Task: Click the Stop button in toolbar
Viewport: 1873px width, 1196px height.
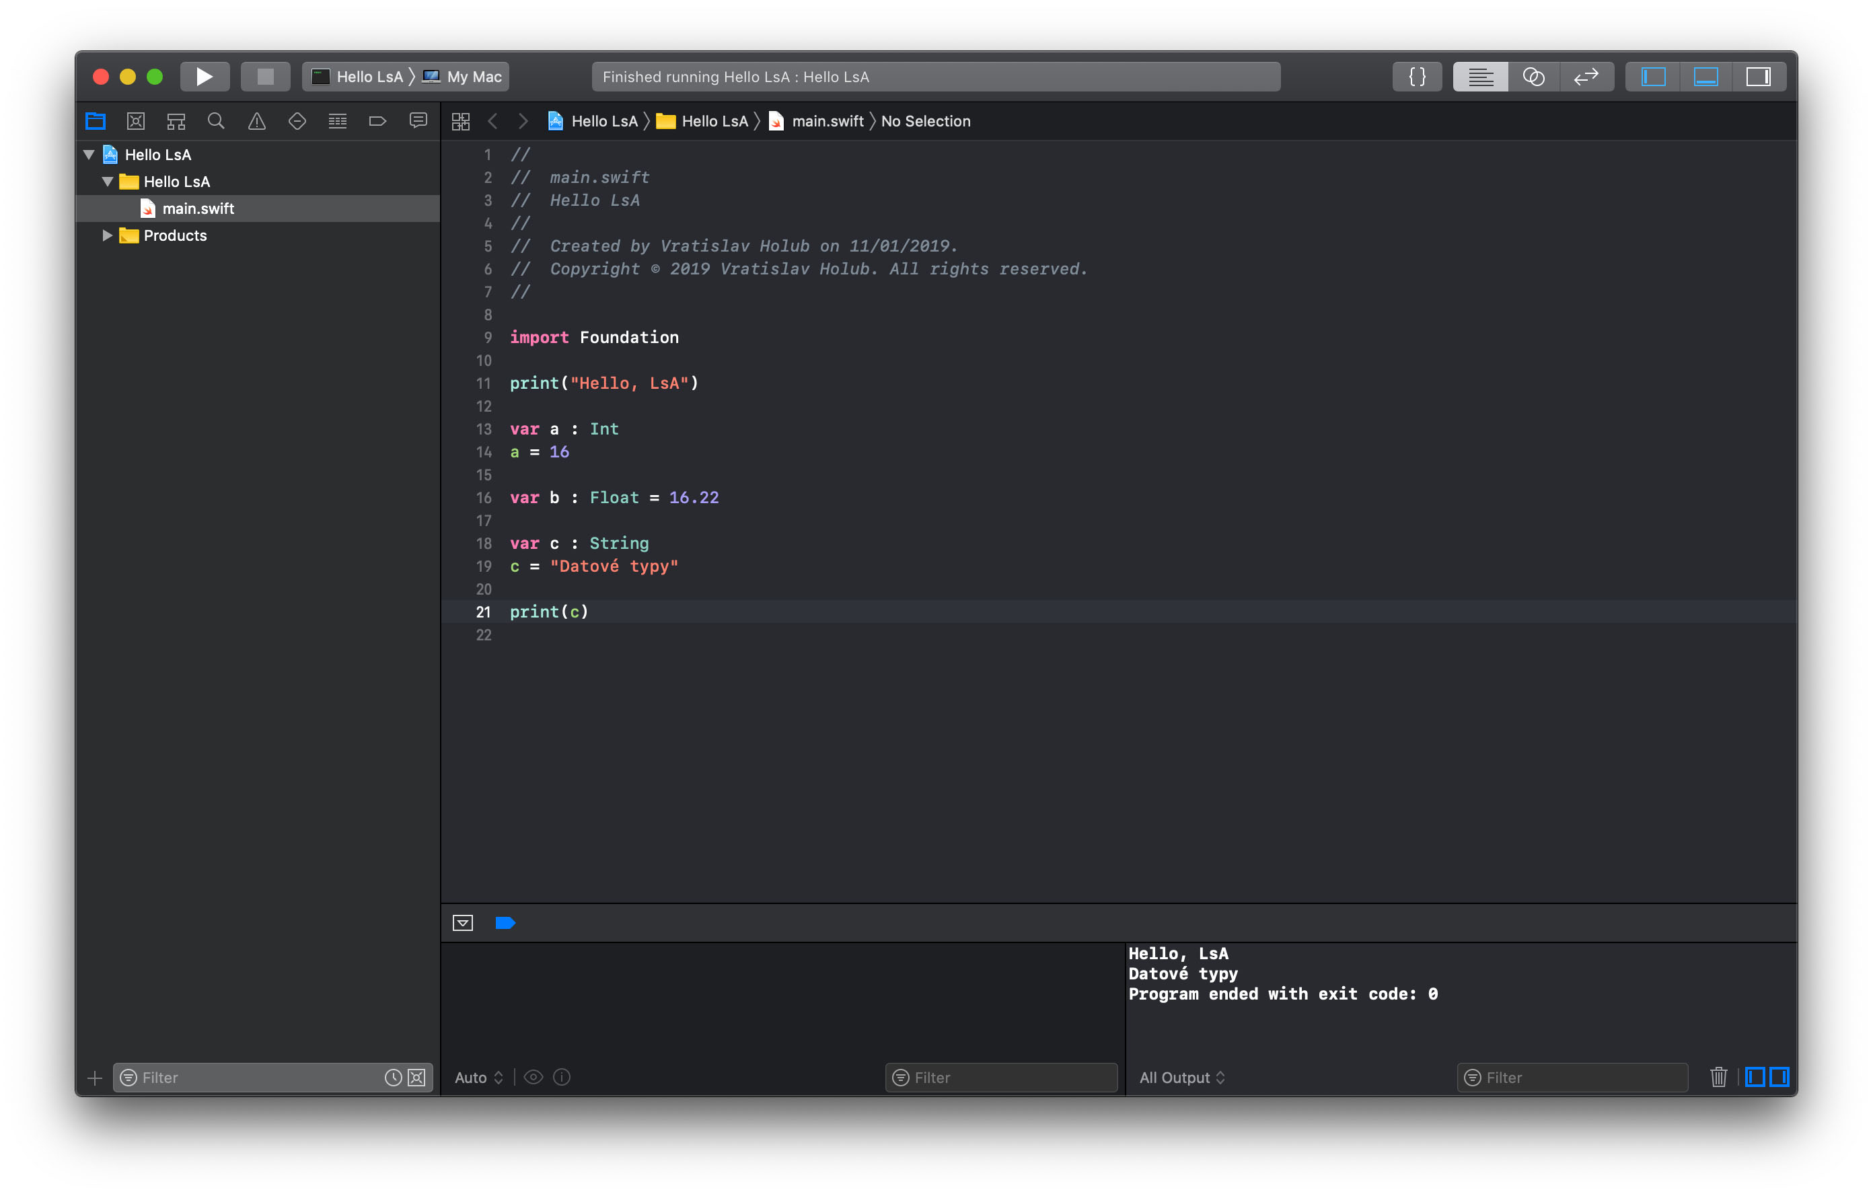Action: [265, 76]
